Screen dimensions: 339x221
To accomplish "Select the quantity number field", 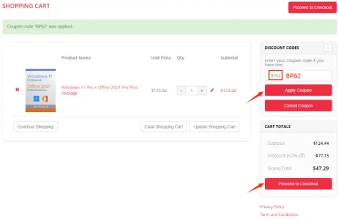I will point(192,91).
